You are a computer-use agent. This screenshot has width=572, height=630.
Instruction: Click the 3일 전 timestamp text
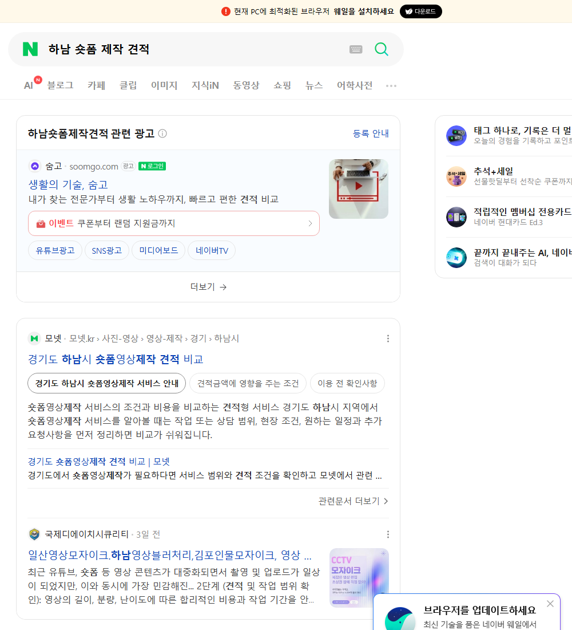[x=148, y=534]
